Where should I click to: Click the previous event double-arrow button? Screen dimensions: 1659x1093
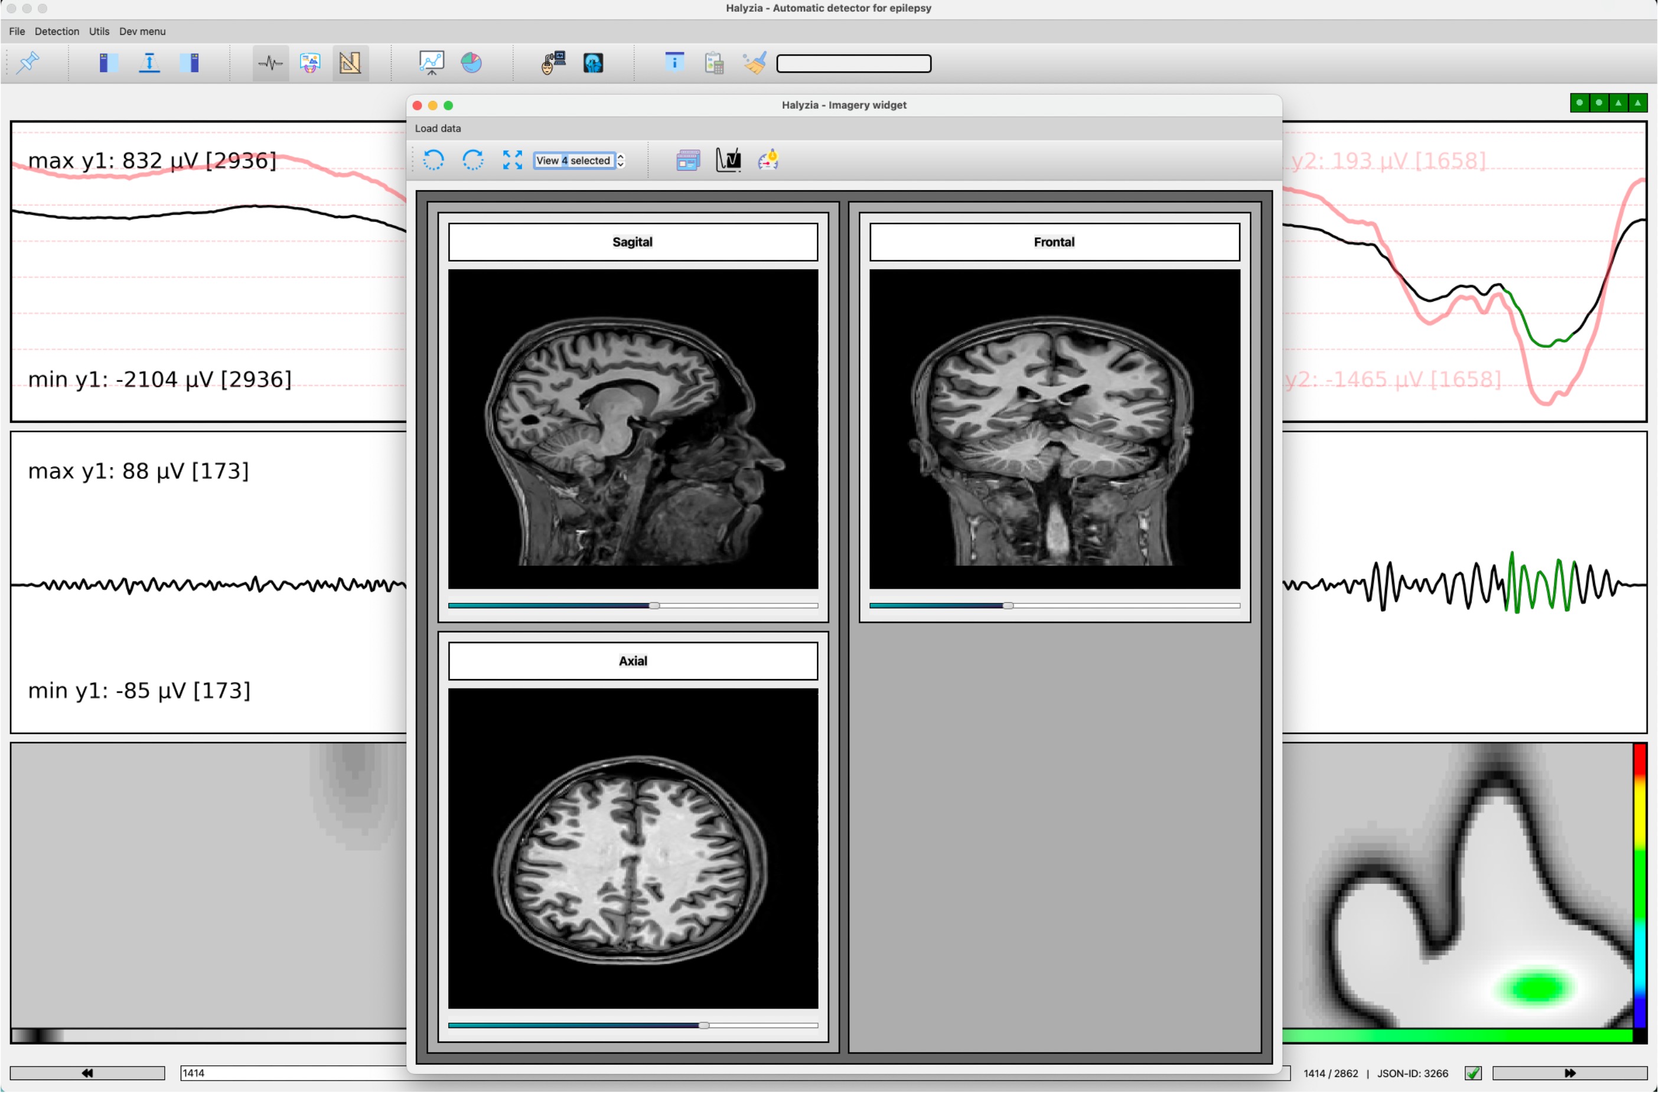pyautogui.click(x=87, y=1074)
